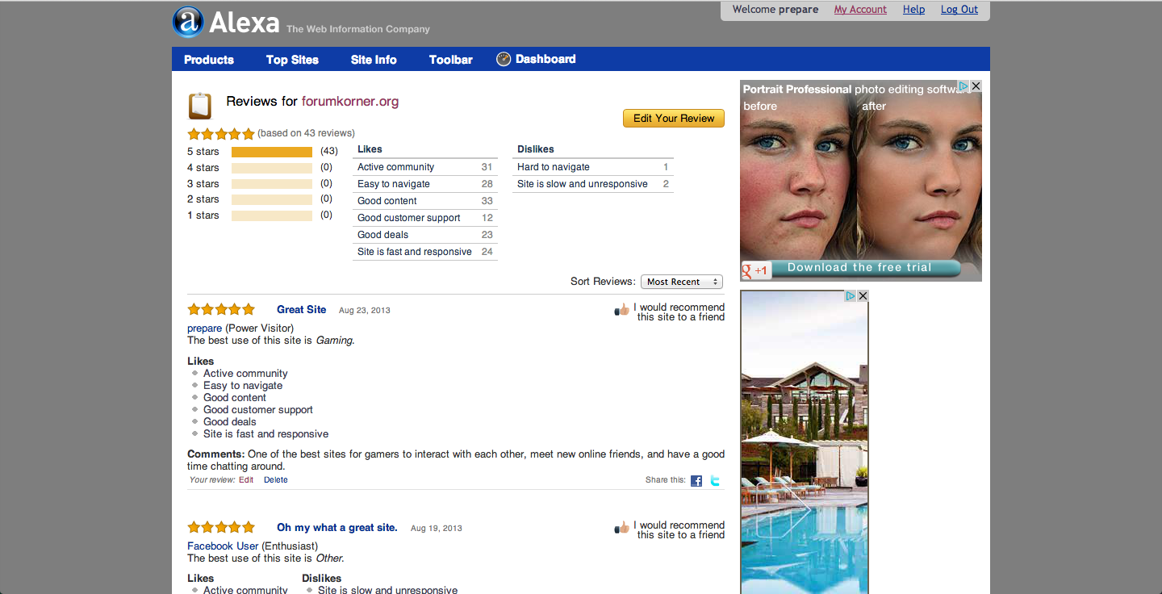This screenshot has height=594, width=1162.
Task: Click the 4 stars rating bar
Action: point(272,168)
